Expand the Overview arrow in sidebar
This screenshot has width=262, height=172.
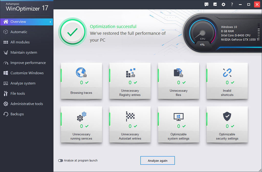50,22
